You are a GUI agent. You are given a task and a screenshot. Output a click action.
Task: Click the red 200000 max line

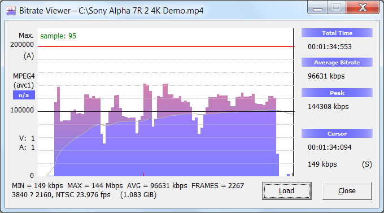pyautogui.click(x=166, y=46)
